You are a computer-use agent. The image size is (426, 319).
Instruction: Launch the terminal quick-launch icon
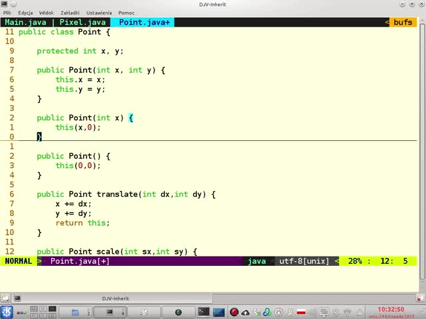tap(204, 312)
